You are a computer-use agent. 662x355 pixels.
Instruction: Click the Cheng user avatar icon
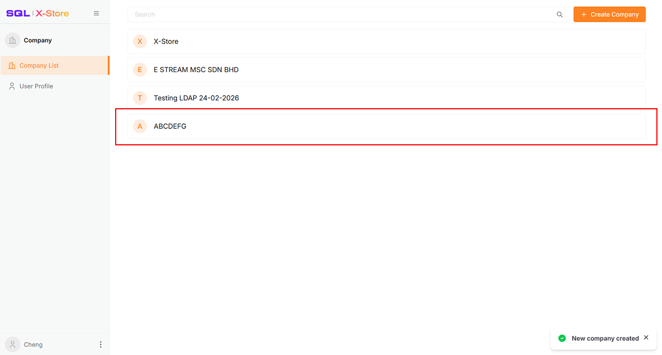click(12, 344)
